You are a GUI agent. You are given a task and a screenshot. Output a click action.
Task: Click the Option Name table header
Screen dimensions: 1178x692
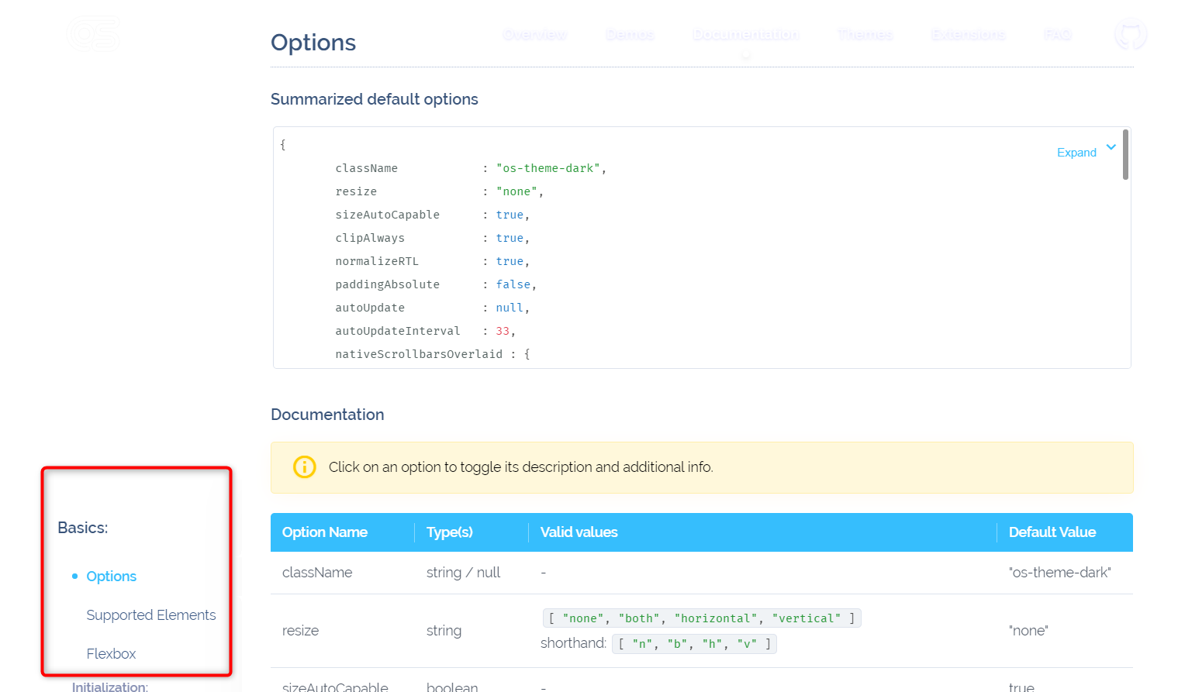click(324, 532)
